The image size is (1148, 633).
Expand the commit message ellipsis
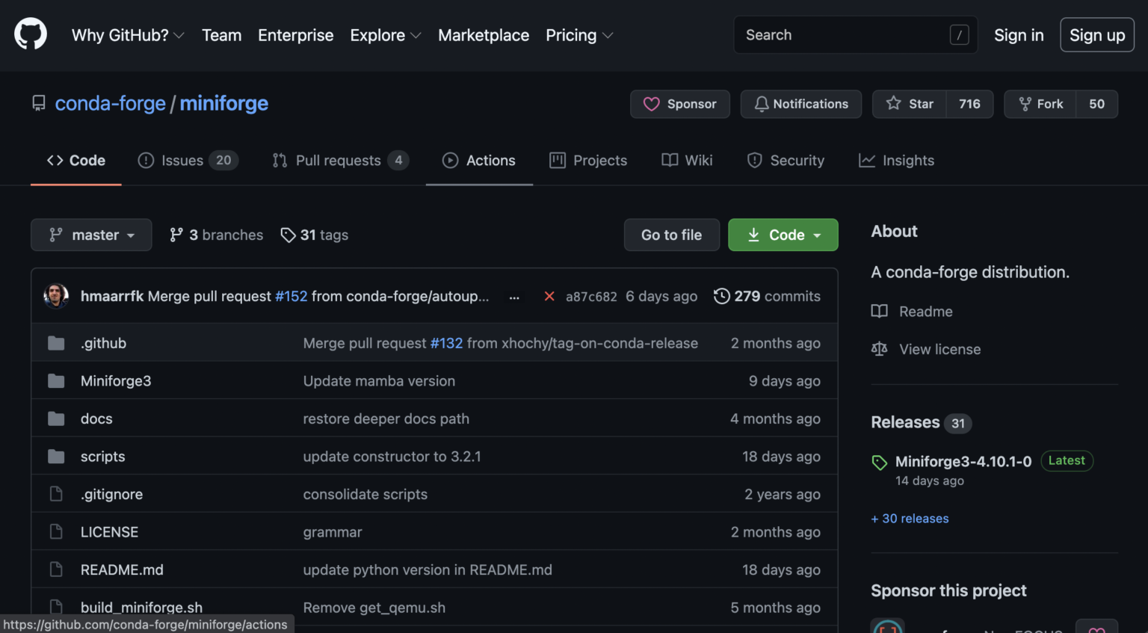tap(514, 297)
